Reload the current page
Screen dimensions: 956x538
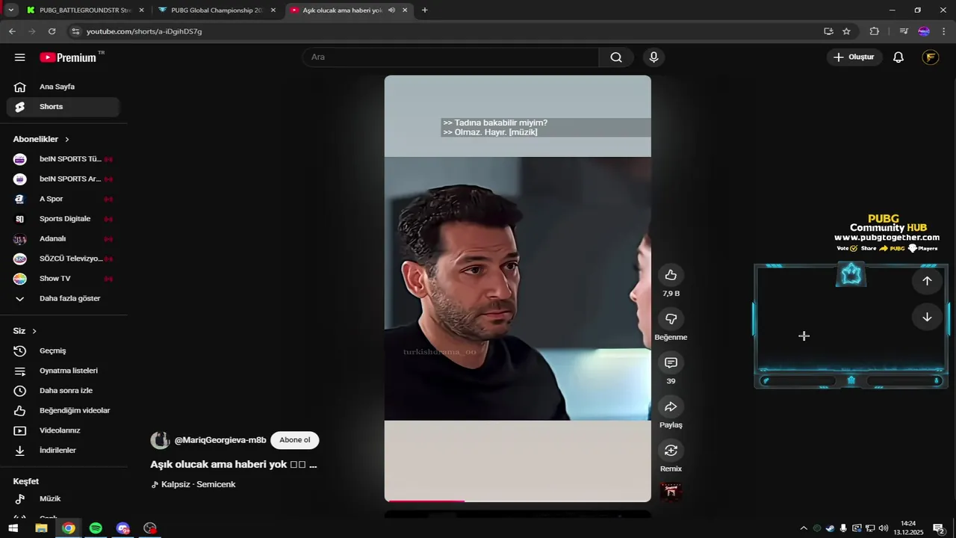(52, 31)
